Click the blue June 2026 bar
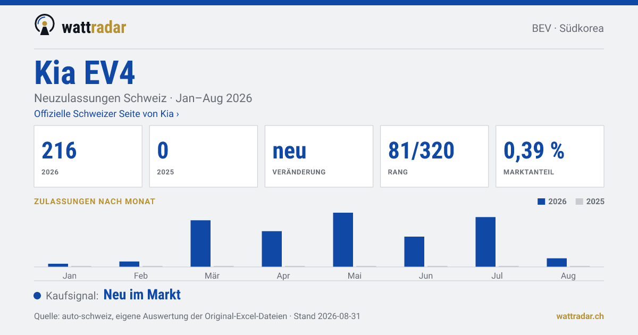Screen dimensions: 638x335 [x=414, y=252]
